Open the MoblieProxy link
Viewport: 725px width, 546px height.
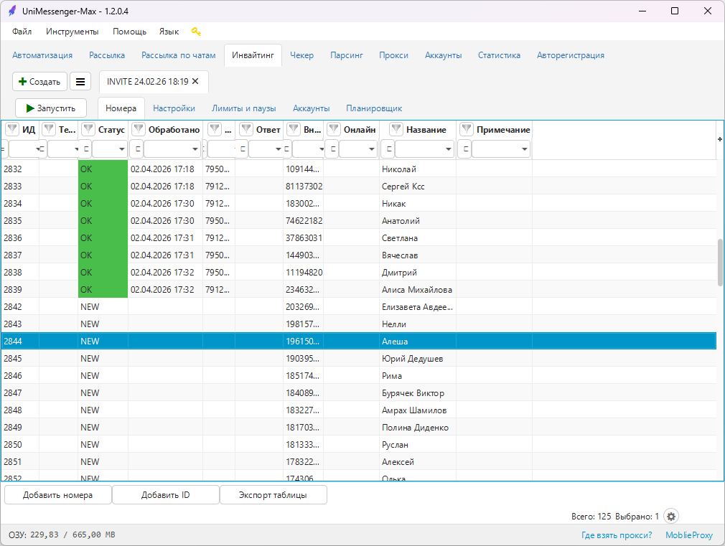689,535
